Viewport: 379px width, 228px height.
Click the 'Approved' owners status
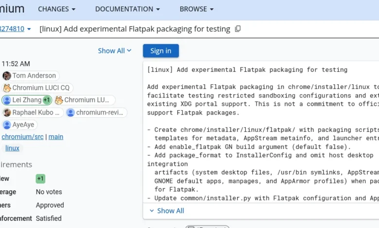[50, 205]
